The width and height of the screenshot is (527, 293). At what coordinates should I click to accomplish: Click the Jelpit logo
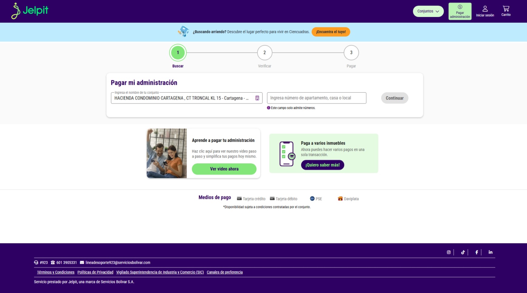pos(30,11)
